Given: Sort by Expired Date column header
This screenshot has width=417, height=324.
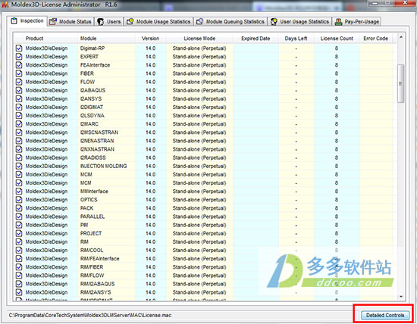Looking at the screenshot, I should pos(256,39).
